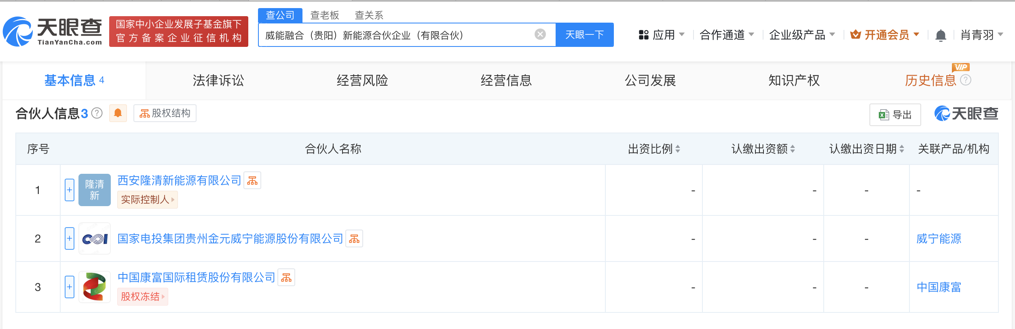
Task: Switch to the 查老板 search tab
Action: click(x=325, y=15)
